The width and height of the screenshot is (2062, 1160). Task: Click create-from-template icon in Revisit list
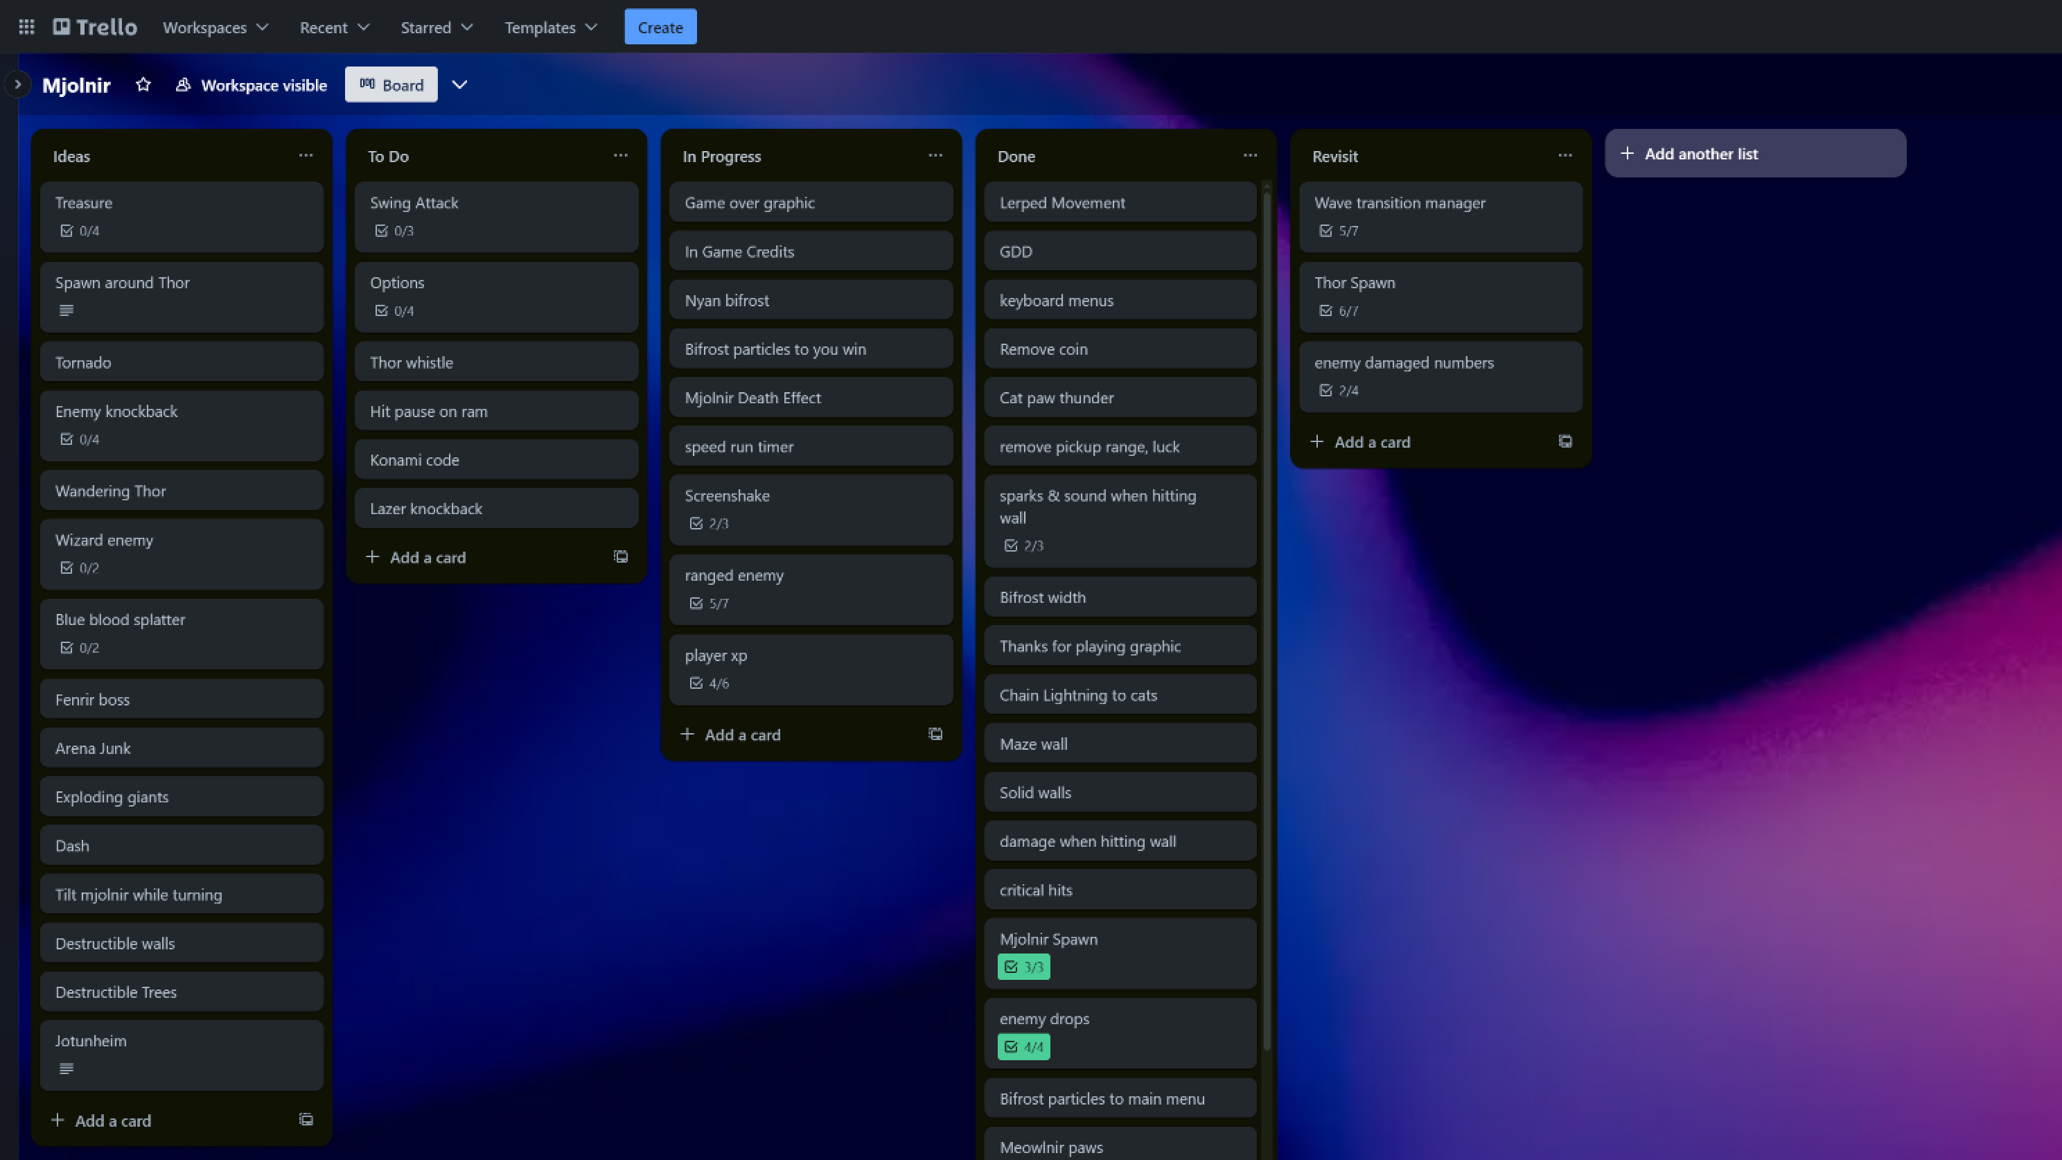pyautogui.click(x=1565, y=441)
